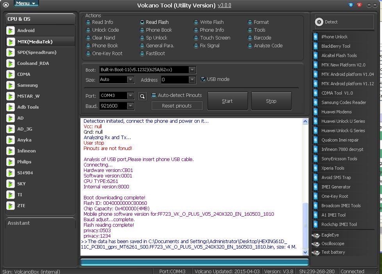Open the COM43 Port dropdown

[130, 96]
